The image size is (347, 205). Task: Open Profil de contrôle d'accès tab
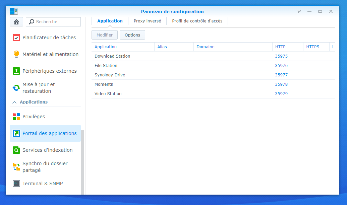197,21
